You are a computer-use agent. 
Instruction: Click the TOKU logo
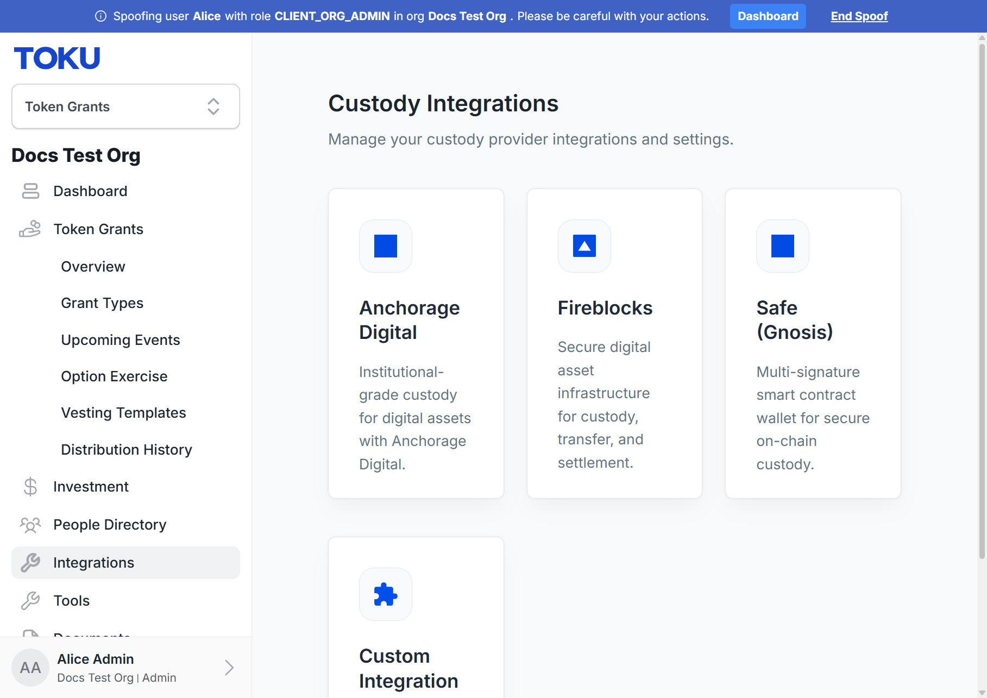tap(57, 58)
